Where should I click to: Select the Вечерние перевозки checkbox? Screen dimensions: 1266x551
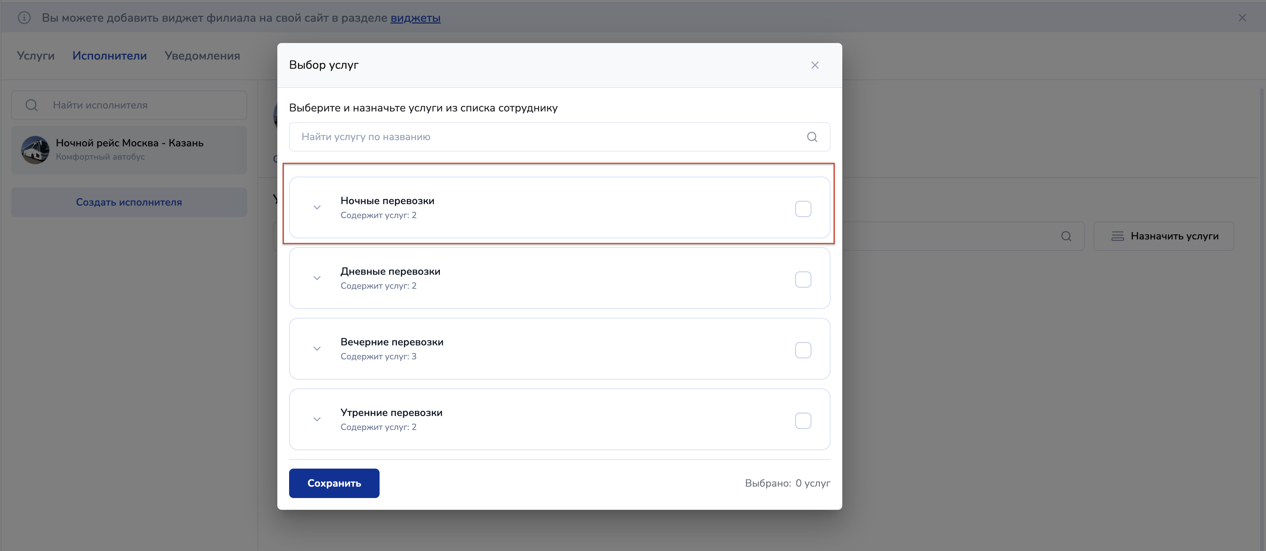coord(803,351)
